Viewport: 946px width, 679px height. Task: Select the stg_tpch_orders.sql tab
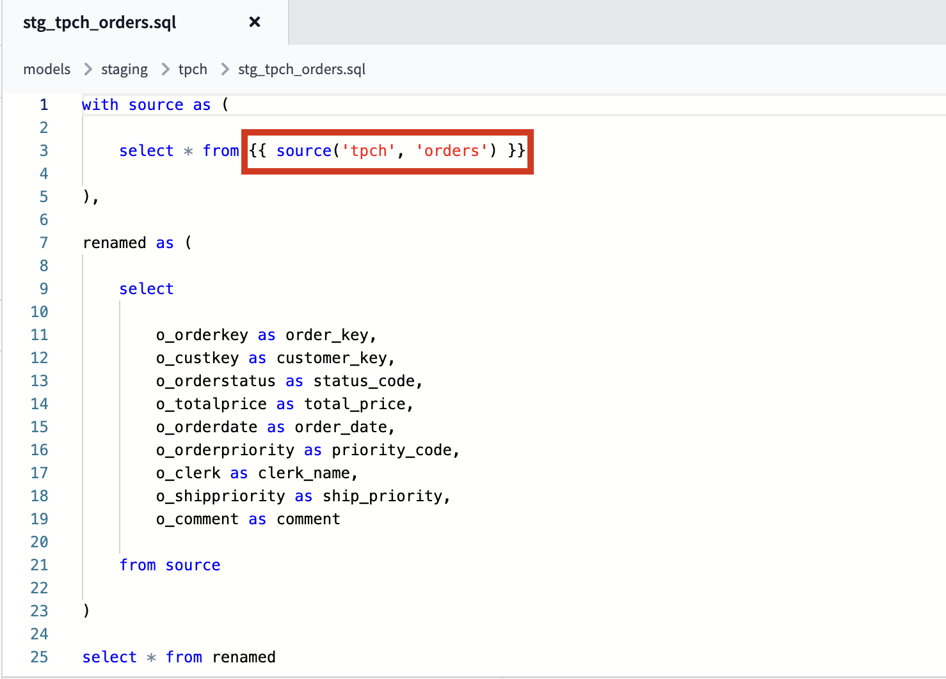coord(99,22)
